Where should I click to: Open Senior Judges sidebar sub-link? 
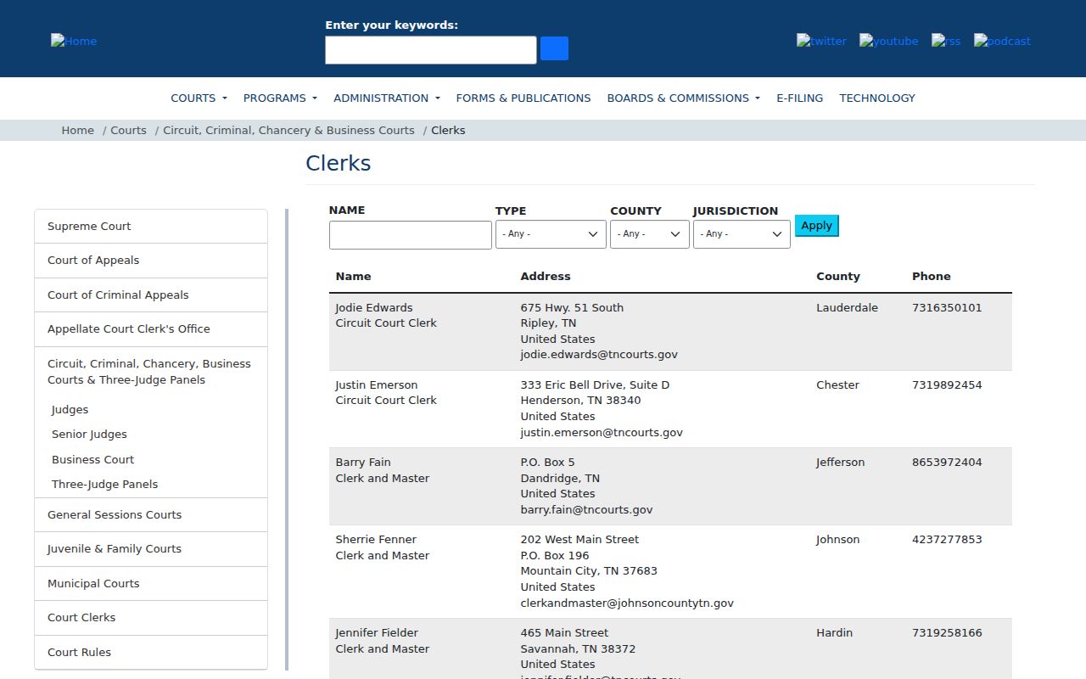click(x=89, y=434)
